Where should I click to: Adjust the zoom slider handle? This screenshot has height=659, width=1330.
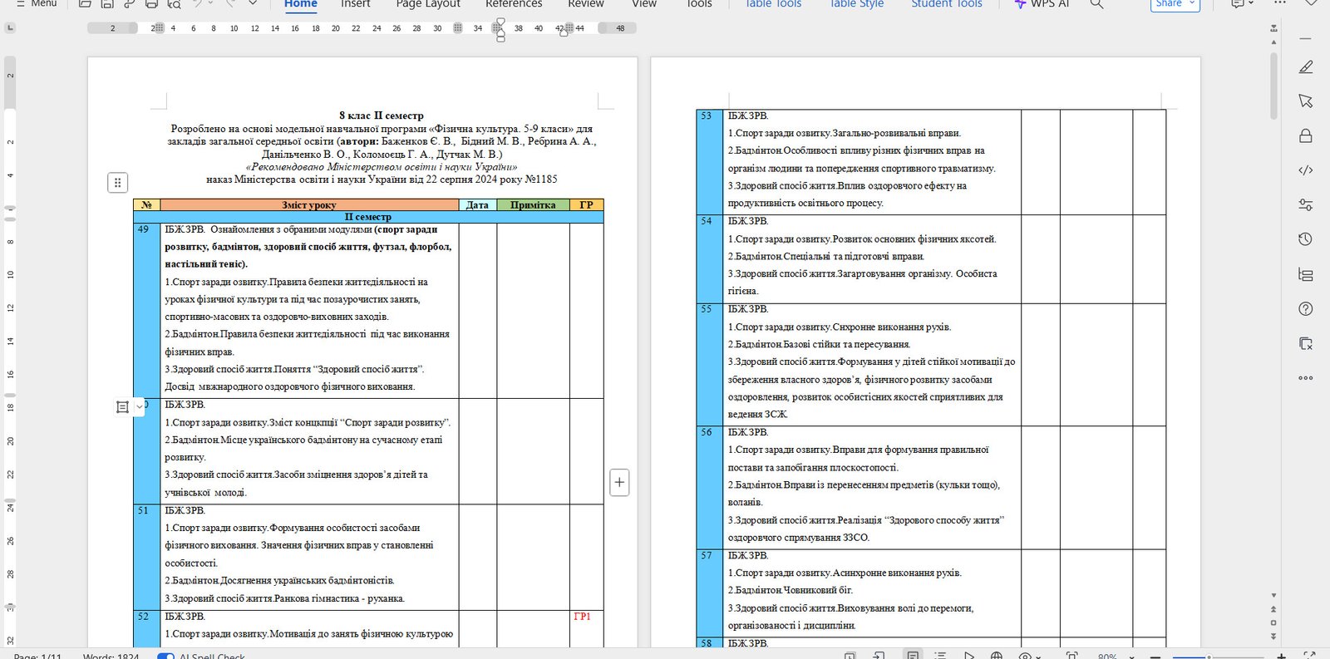pyautogui.click(x=1209, y=657)
